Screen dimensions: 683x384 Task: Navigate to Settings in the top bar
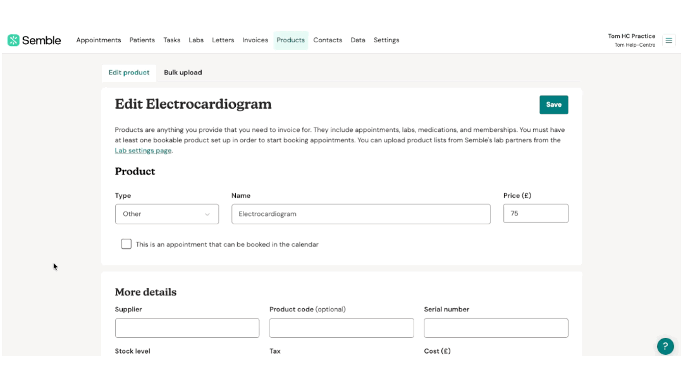point(386,40)
